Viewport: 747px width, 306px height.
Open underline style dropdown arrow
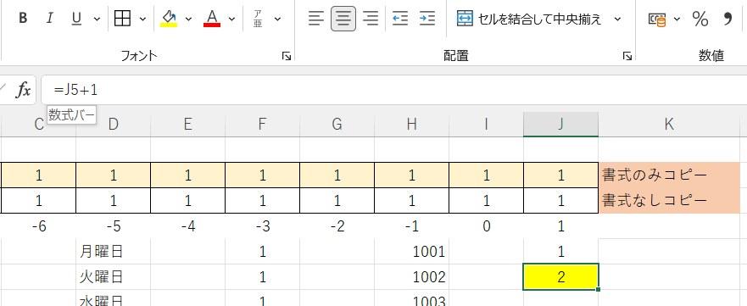click(x=98, y=19)
